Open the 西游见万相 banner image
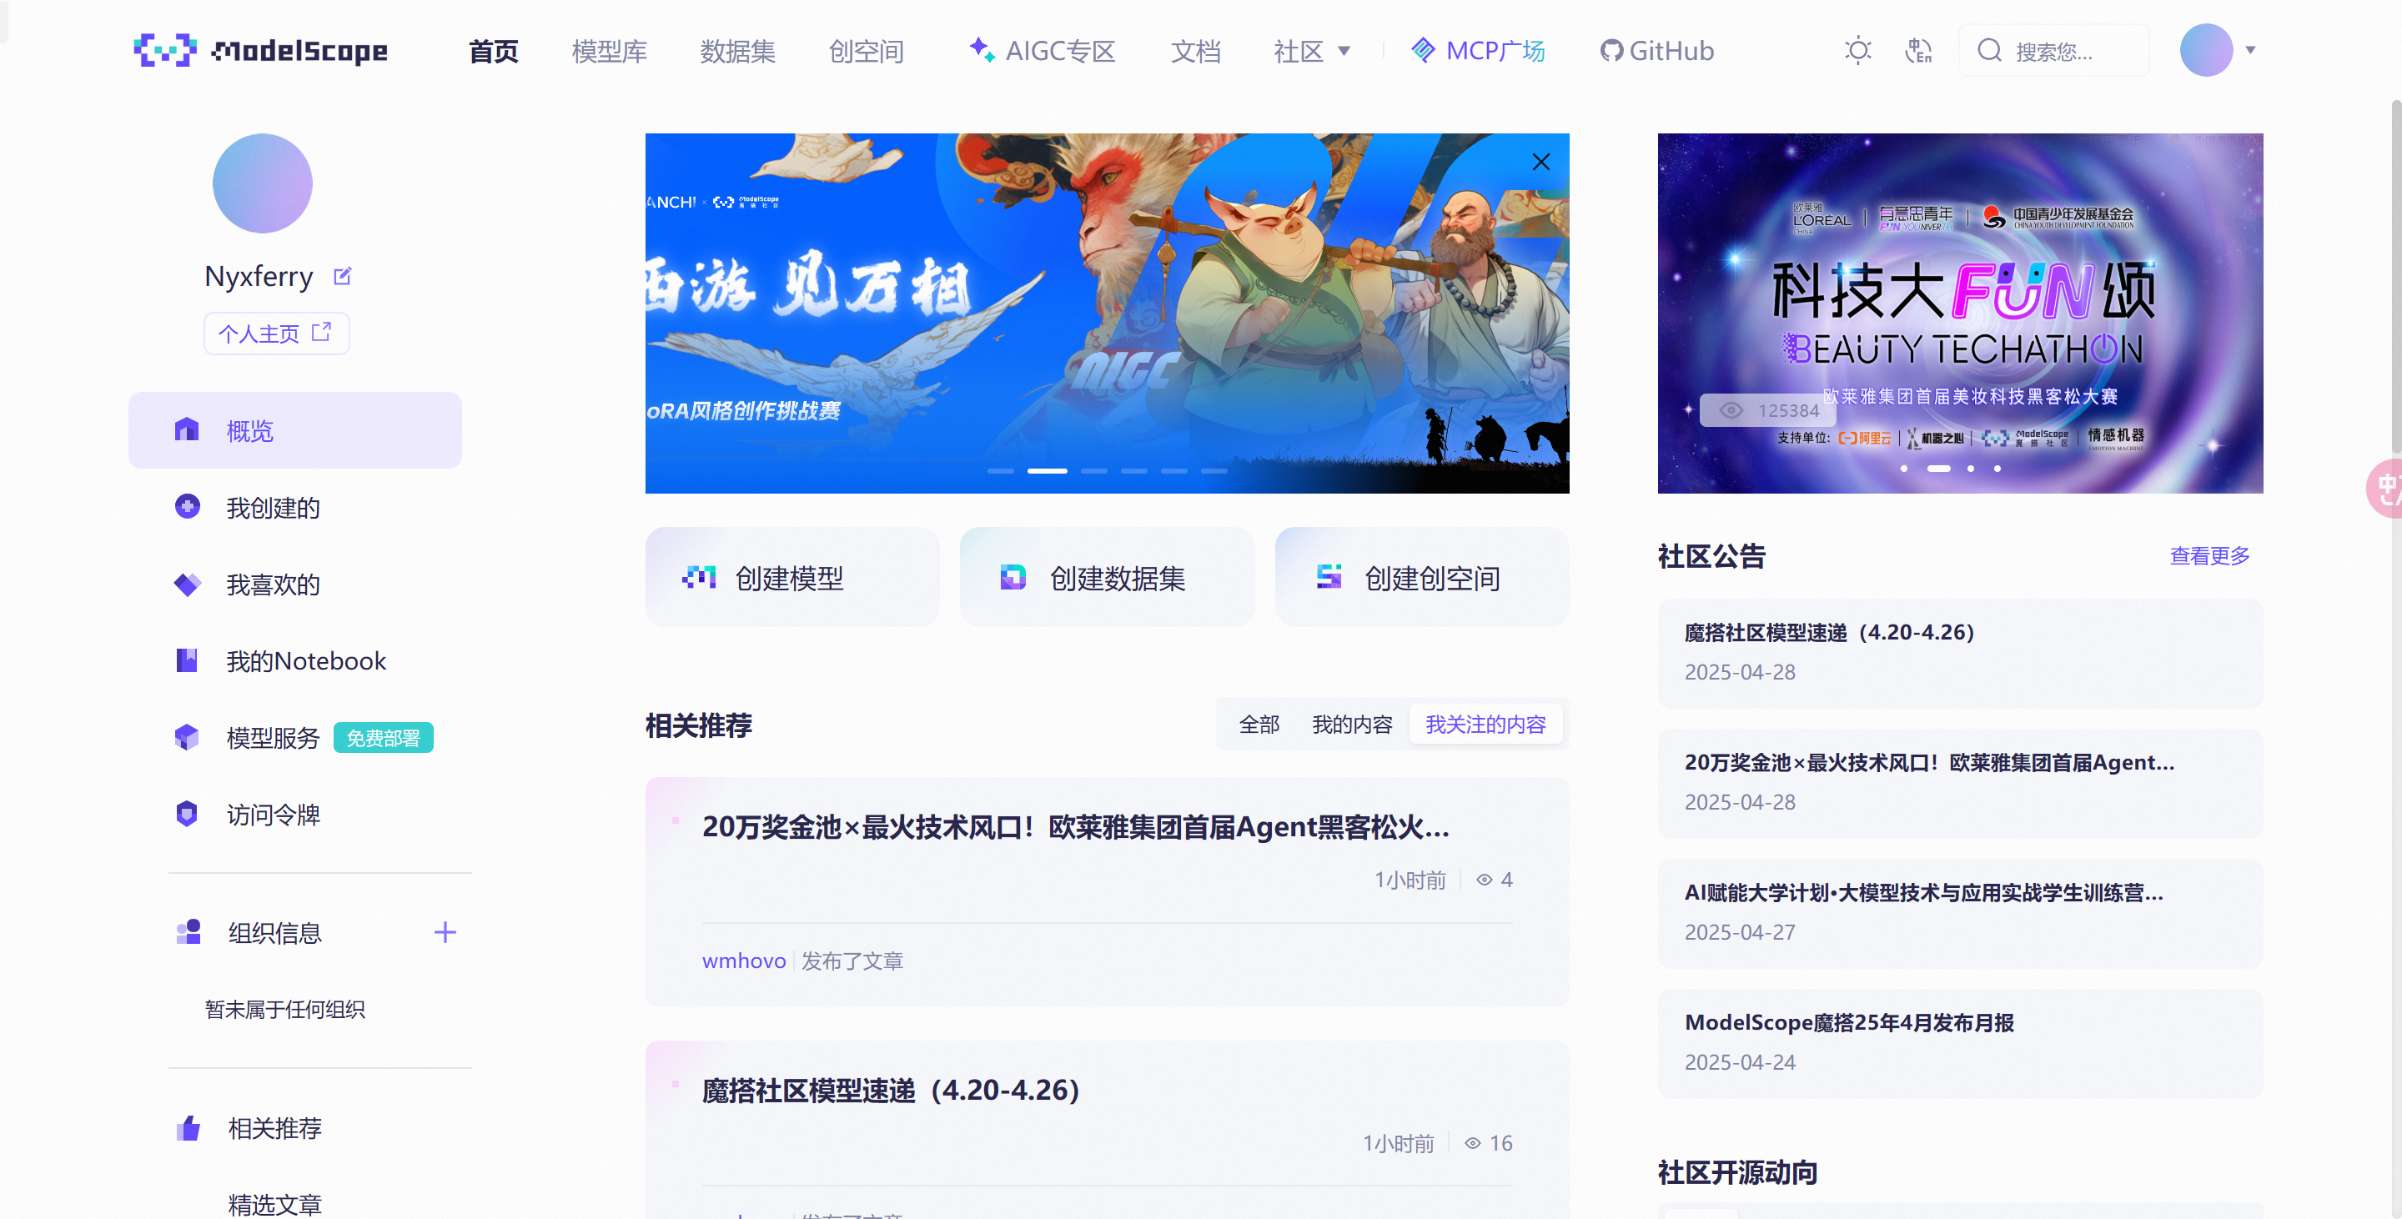This screenshot has height=1219, width=2402. (x=1107, y=314)
